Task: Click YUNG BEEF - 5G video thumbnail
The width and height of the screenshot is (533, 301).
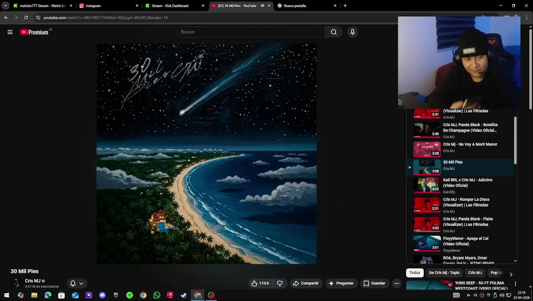Action: tap(429, 285)
